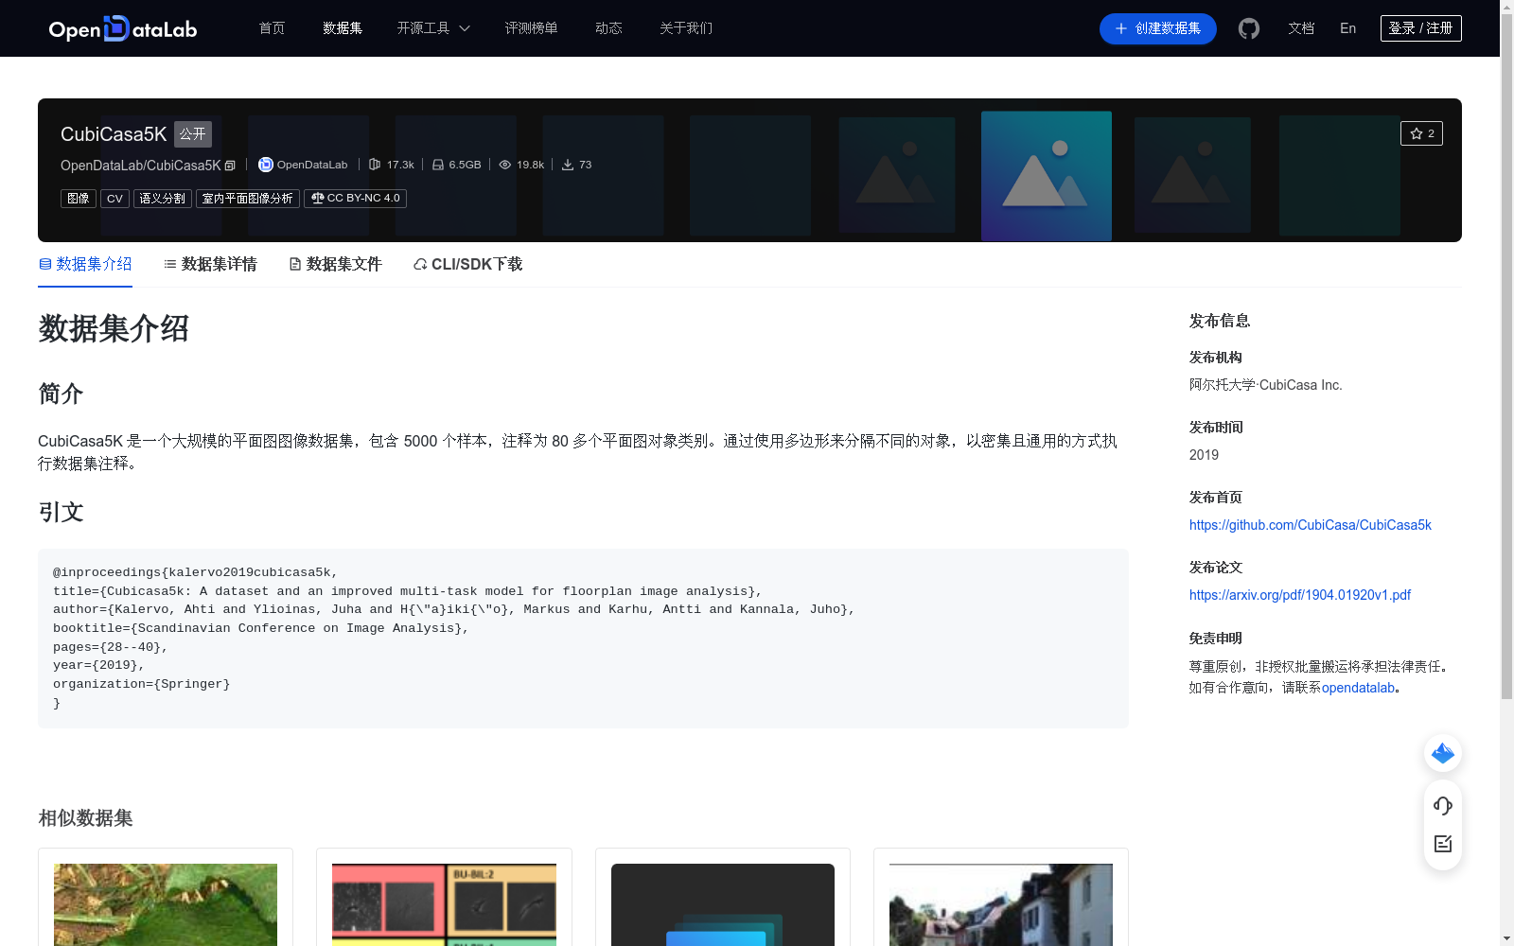This screenshot has width=1514, height=946.
Task: Click the opendatalab contact link
Action: 1358,688
